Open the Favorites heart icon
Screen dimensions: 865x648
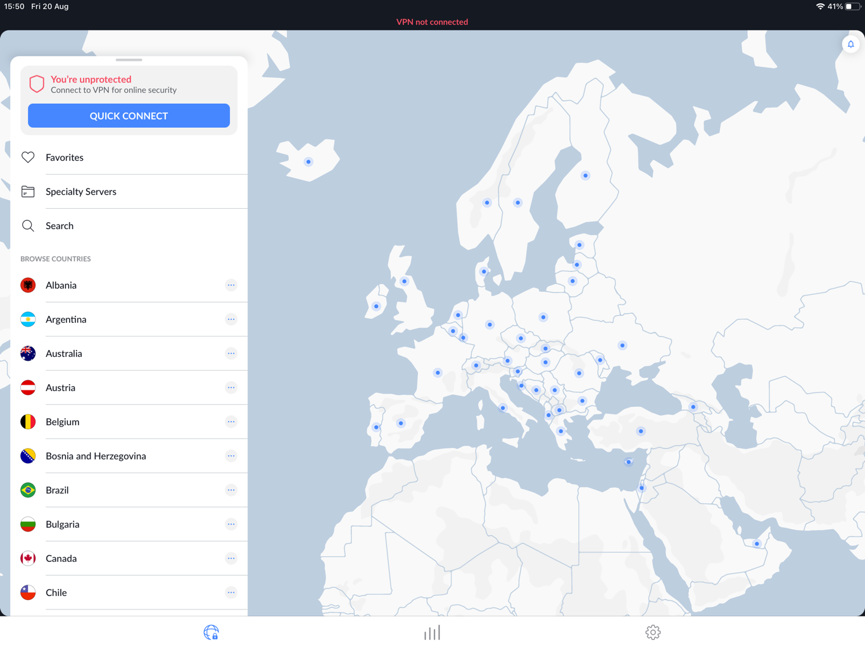28,157
